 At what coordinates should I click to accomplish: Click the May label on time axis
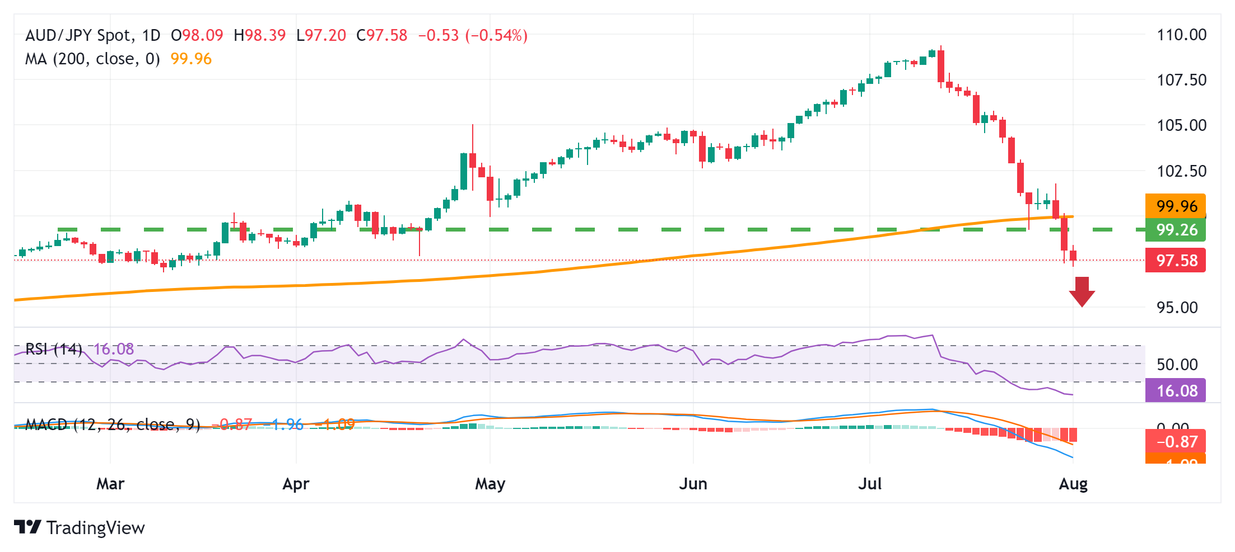coord(490,484)
